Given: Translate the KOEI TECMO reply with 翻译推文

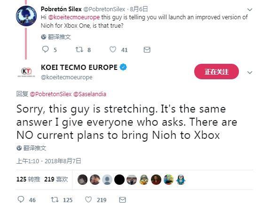Looking at the screenshot, I should pos(32,148).
